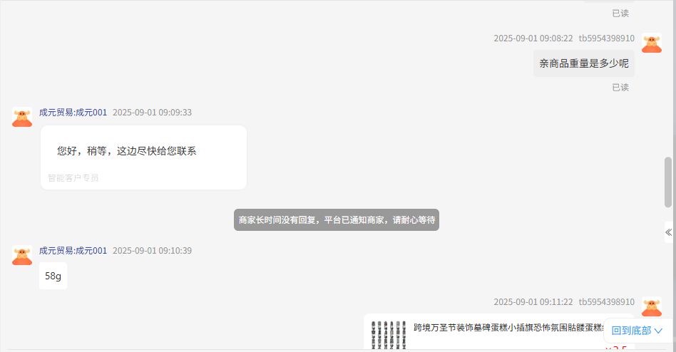Image resolution: width=676 pixels, height=352 pixels.
Task: Select the 58g reply bubble
Action: tap(53, 276)
